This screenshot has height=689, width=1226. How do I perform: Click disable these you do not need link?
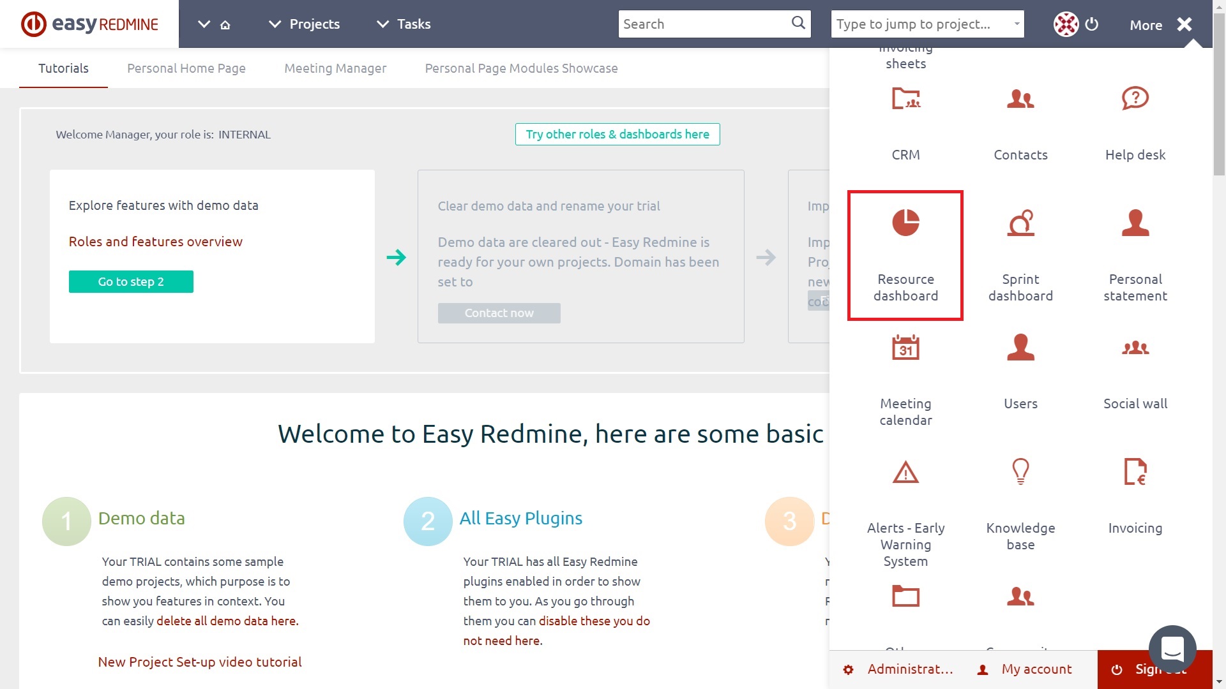pos(557,630)
